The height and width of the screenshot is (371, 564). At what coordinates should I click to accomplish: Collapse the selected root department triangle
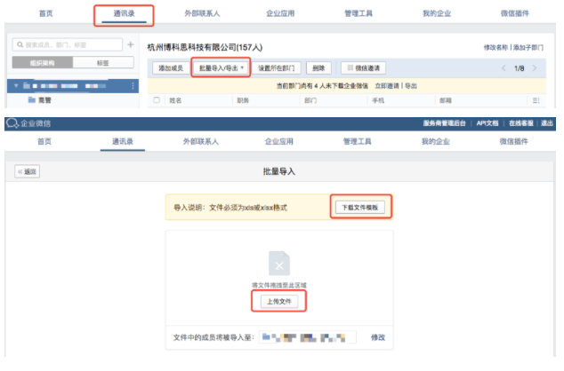[x=16, y=86]
